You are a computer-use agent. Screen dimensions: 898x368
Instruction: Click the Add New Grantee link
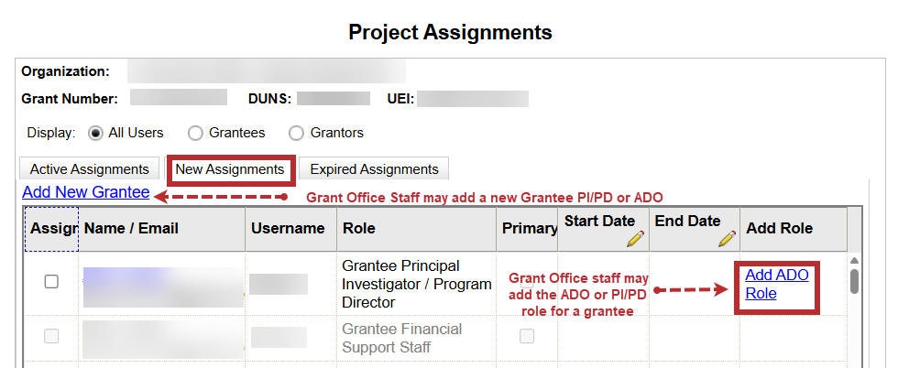tap(85, 192)
